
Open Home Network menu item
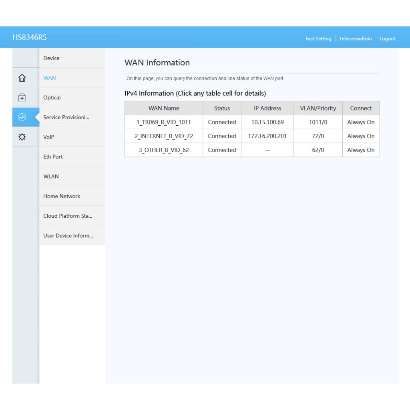point(62,196)
